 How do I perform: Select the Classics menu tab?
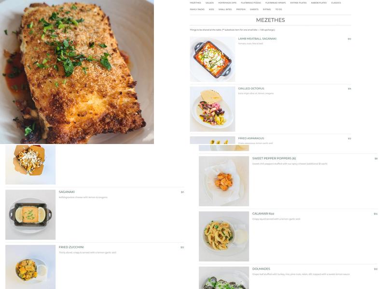coord(336,3)
